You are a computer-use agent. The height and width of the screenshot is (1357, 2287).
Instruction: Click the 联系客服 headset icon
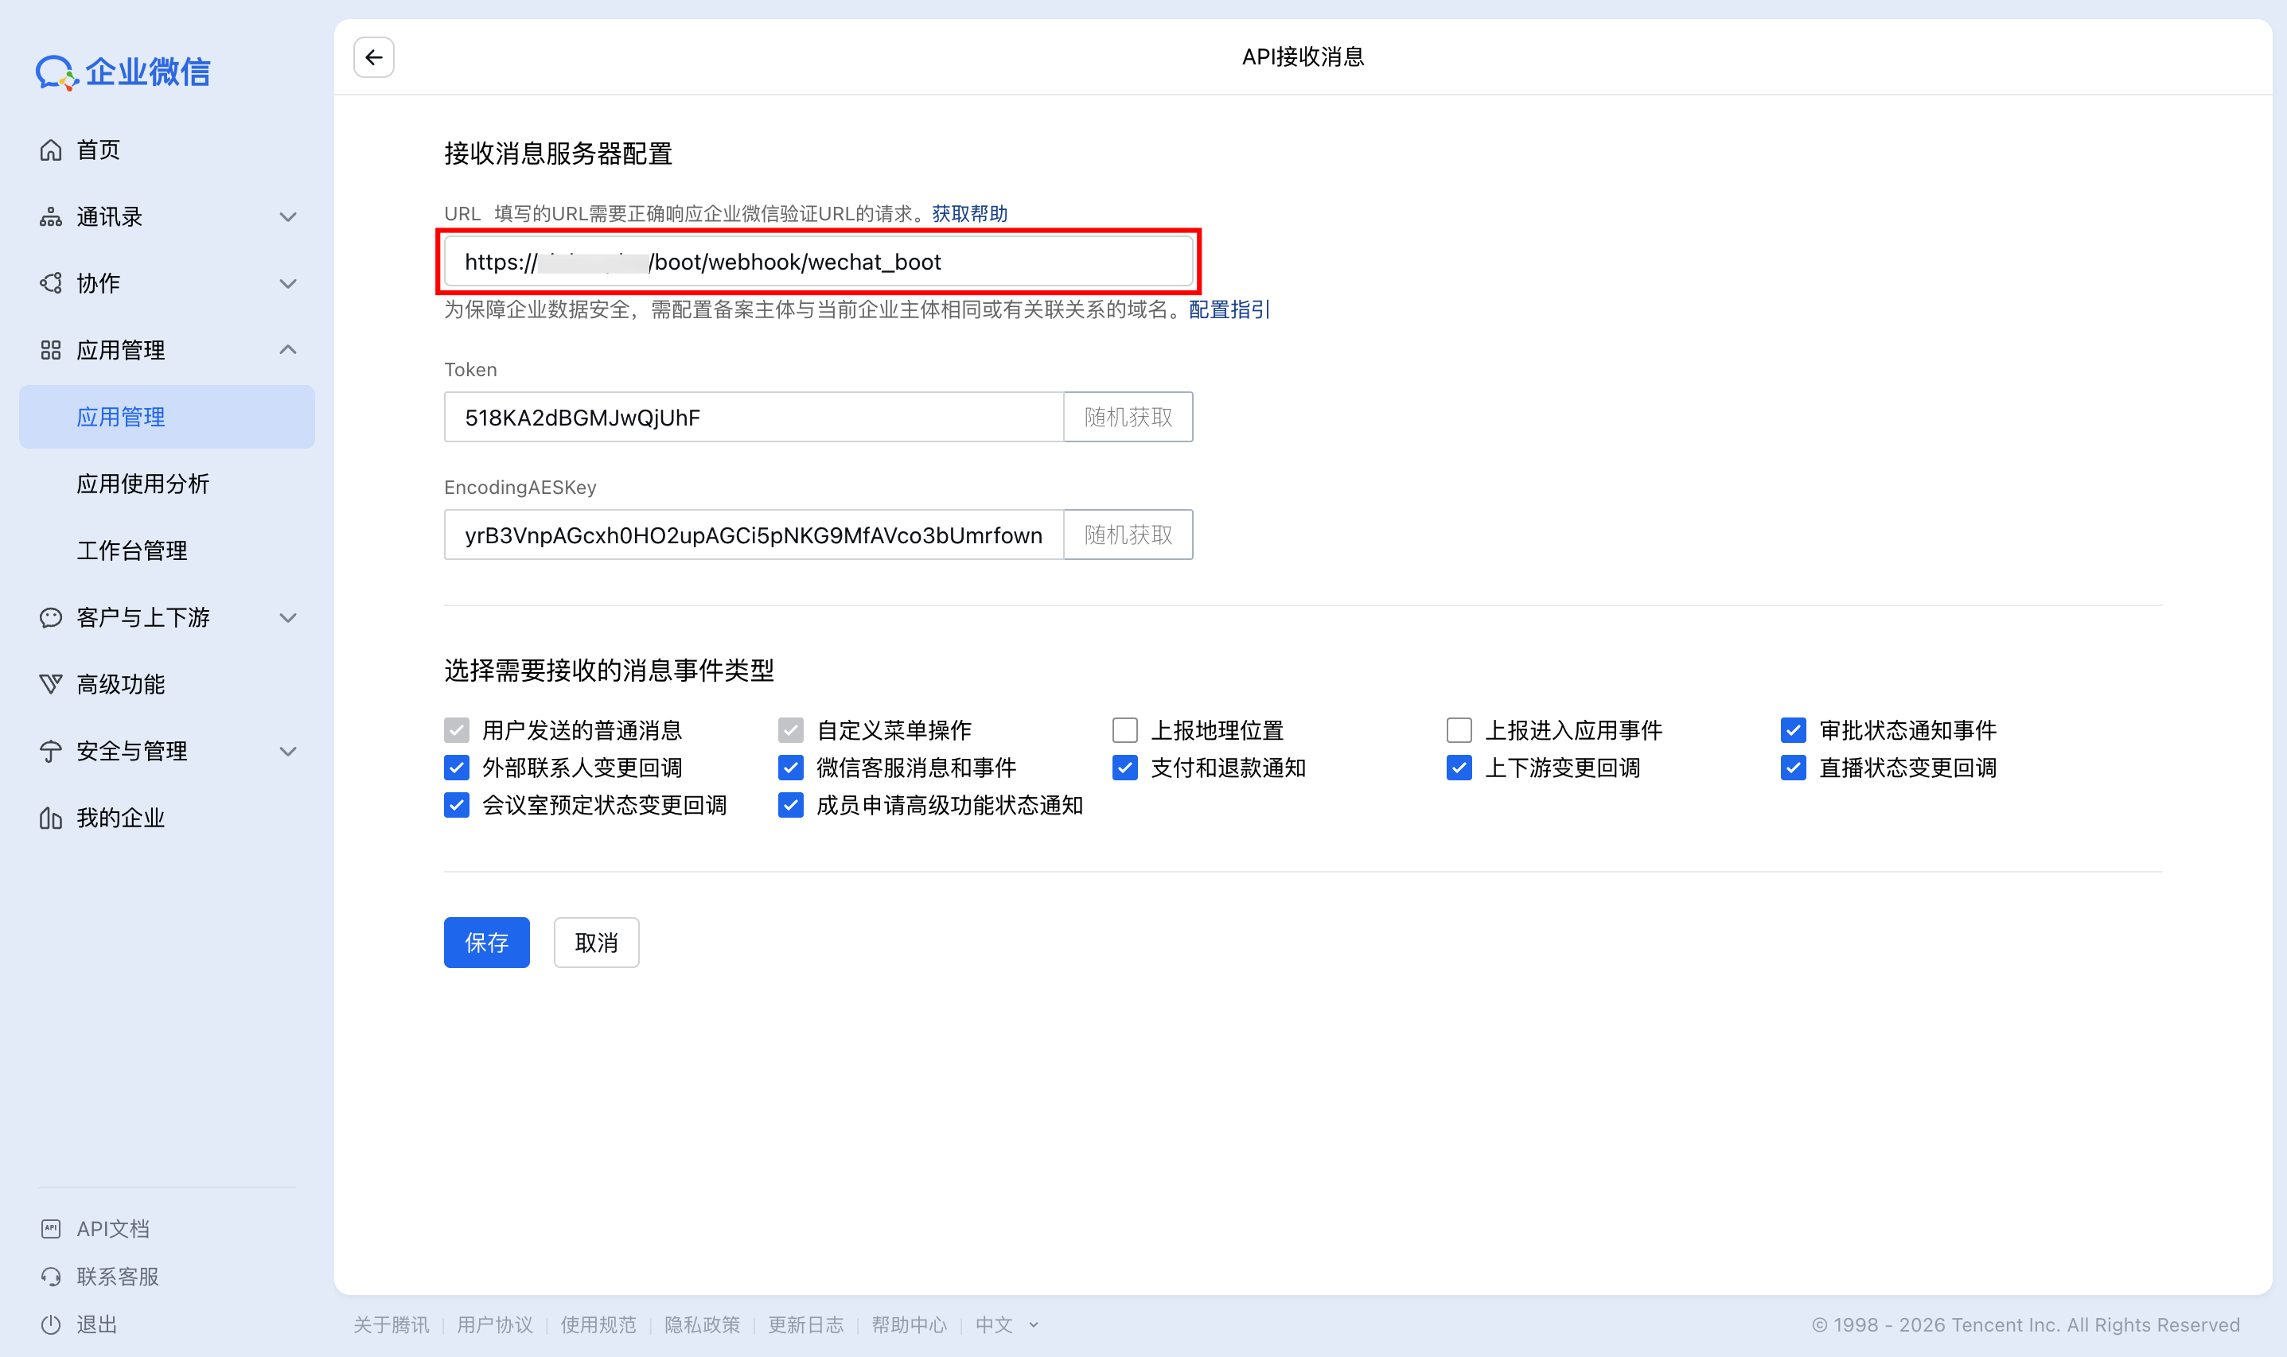(51, 1277)
